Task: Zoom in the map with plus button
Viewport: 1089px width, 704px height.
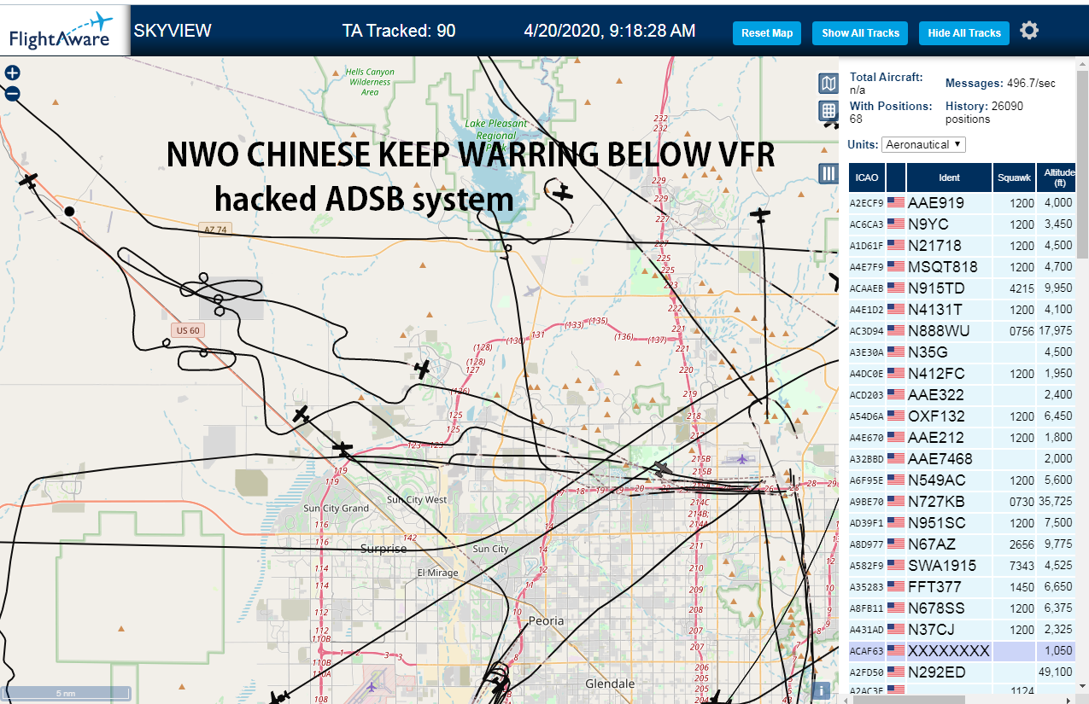Action: (12, 73)
